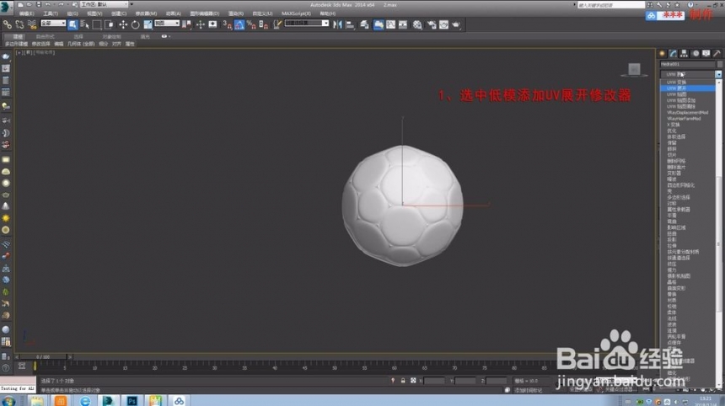
Task: Open the Rendering menu
Action: (x=236, y=13)
